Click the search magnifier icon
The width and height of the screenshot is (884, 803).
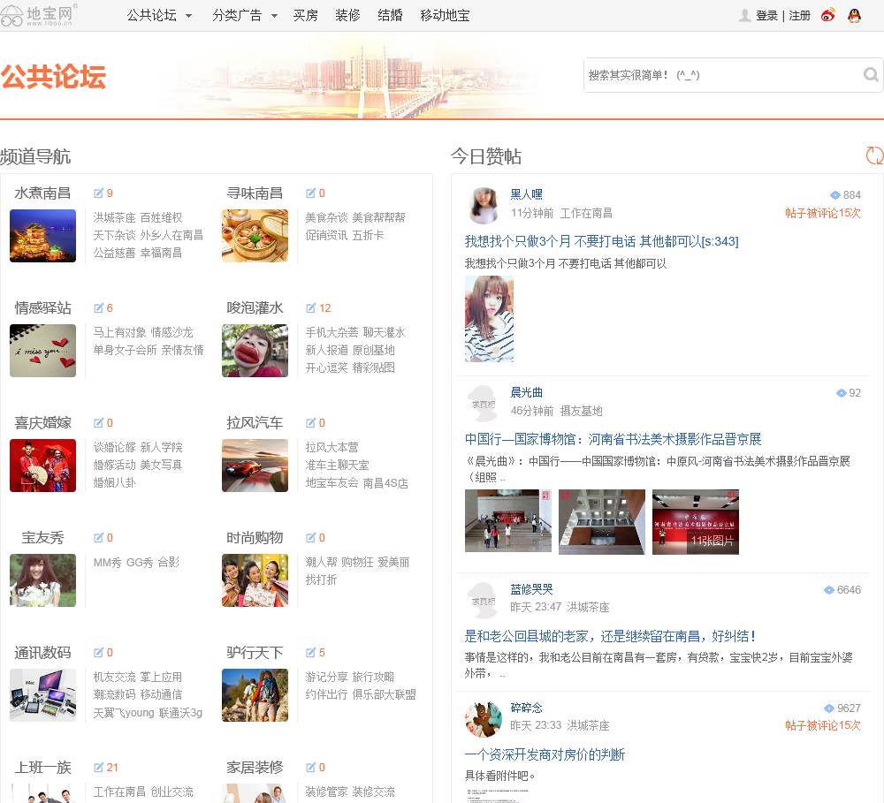(x=871, y=74)
